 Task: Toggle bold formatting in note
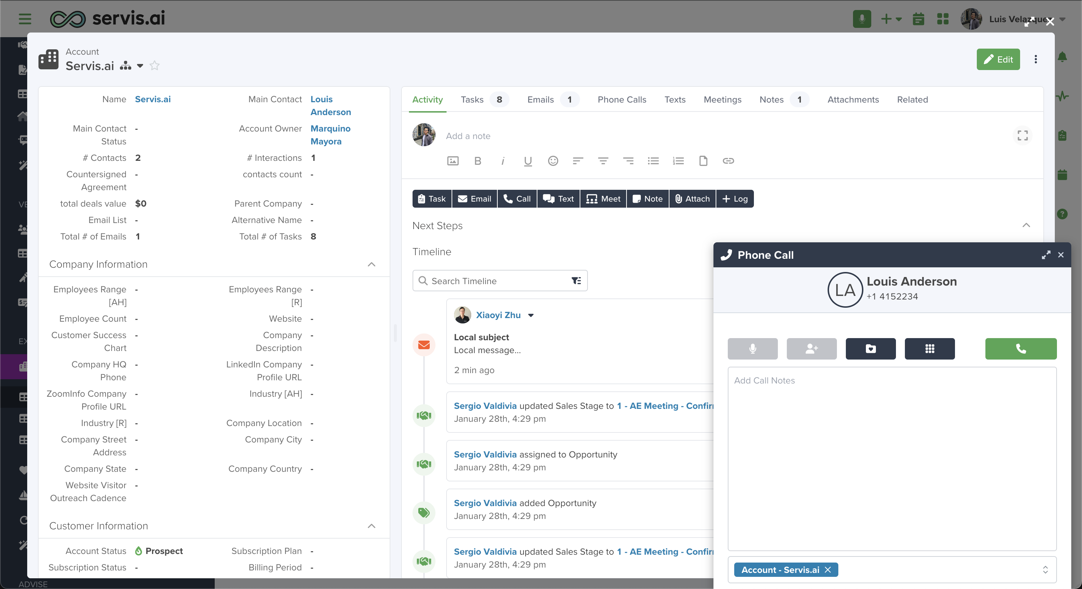(478, 161)
